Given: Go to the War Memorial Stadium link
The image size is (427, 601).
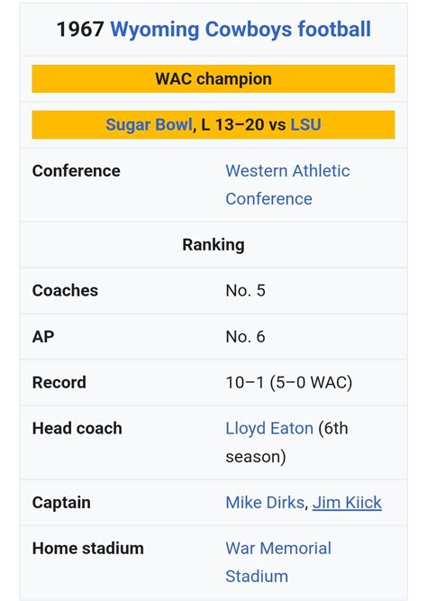Looking at the screenshot, I should (x=278, y=562).
